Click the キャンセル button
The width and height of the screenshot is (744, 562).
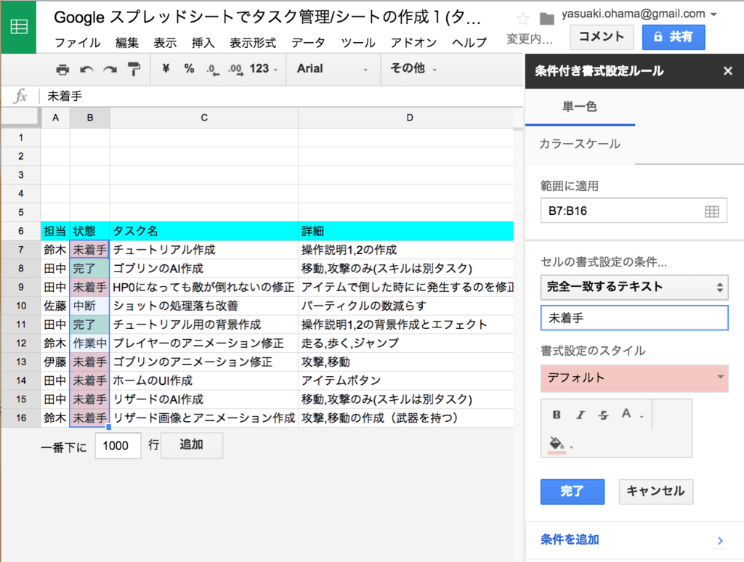click(x=656, y=492)
